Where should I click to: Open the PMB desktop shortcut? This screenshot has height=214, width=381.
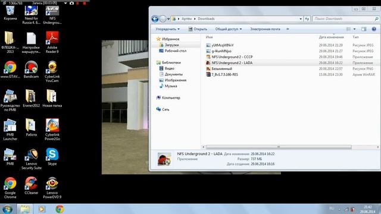click(10, 156)
